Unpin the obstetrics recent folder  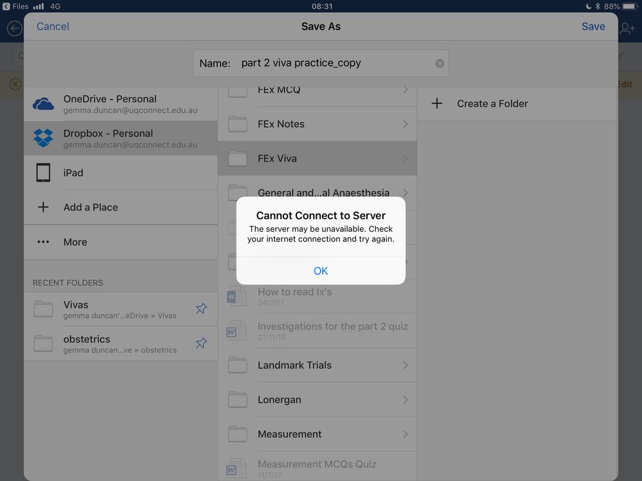201,343
